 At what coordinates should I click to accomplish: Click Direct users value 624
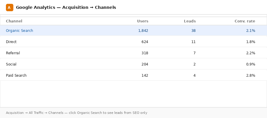[x=145, y=42]
